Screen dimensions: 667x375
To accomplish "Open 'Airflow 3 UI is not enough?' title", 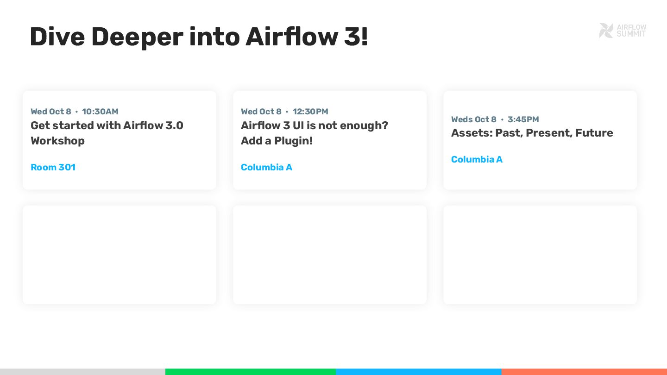I will (x=314, y=125).
